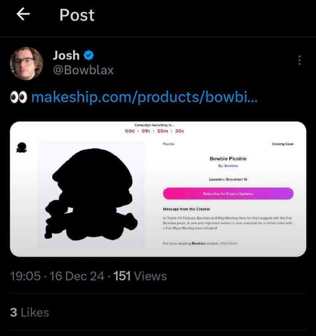
Task: Click the eyes emoji in post
Action: [19, 97]
